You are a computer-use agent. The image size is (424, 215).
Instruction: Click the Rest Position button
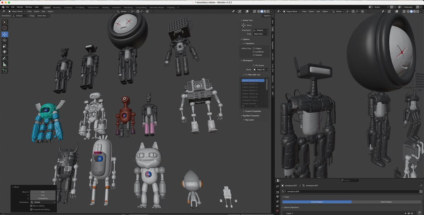tap(386, 202)
